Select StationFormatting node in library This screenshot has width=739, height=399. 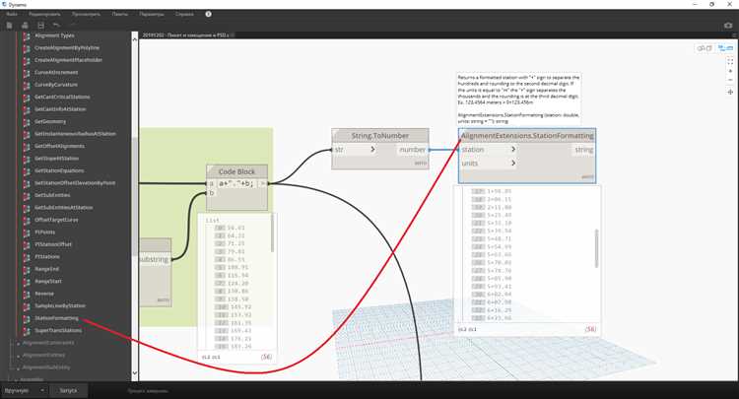(56, 318)
